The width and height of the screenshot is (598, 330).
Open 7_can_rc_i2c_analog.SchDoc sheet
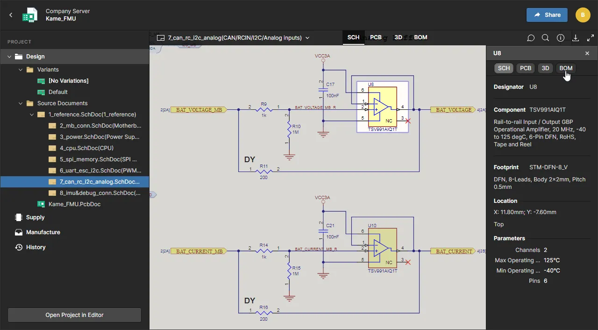click(x=75, y=182)
